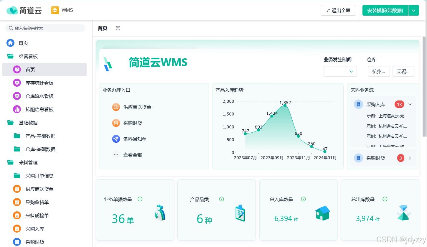The image size is (427, 247).
Task: Select the 无锡... warehouse filter button
Action: (403, 71)
